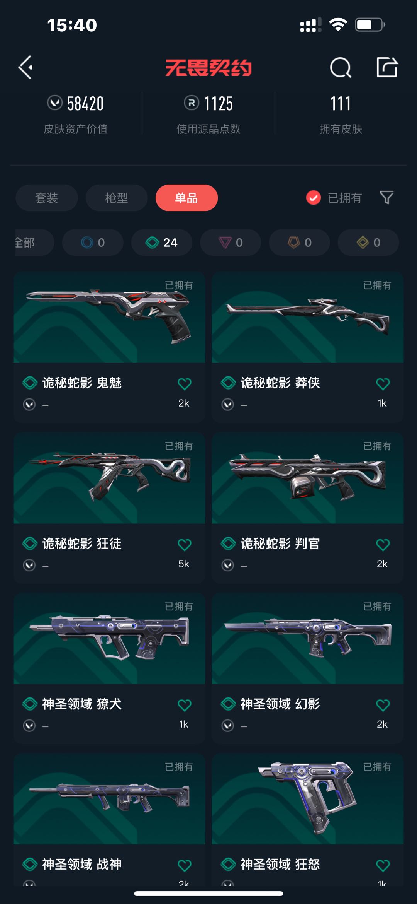The image size is (417, 904).
Task: Select the pink triangle tier filter
Action: 231,243
